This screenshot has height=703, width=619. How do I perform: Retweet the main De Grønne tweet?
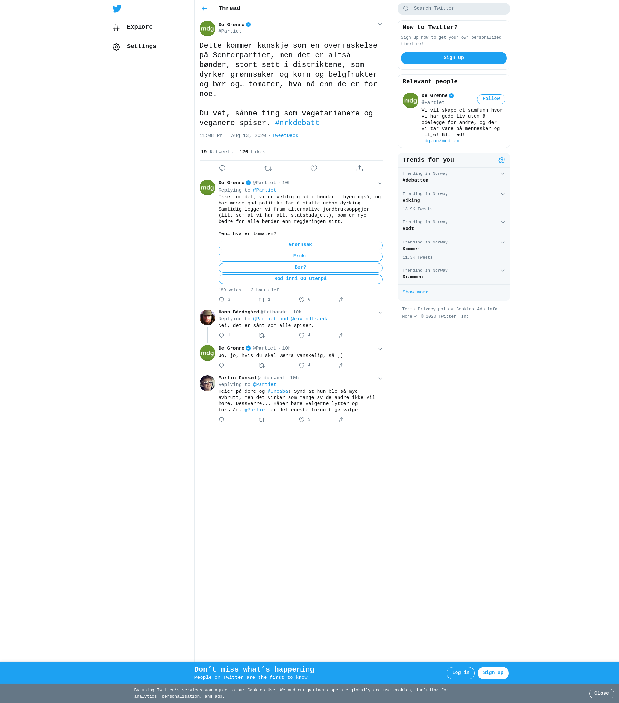pos(268,168)
